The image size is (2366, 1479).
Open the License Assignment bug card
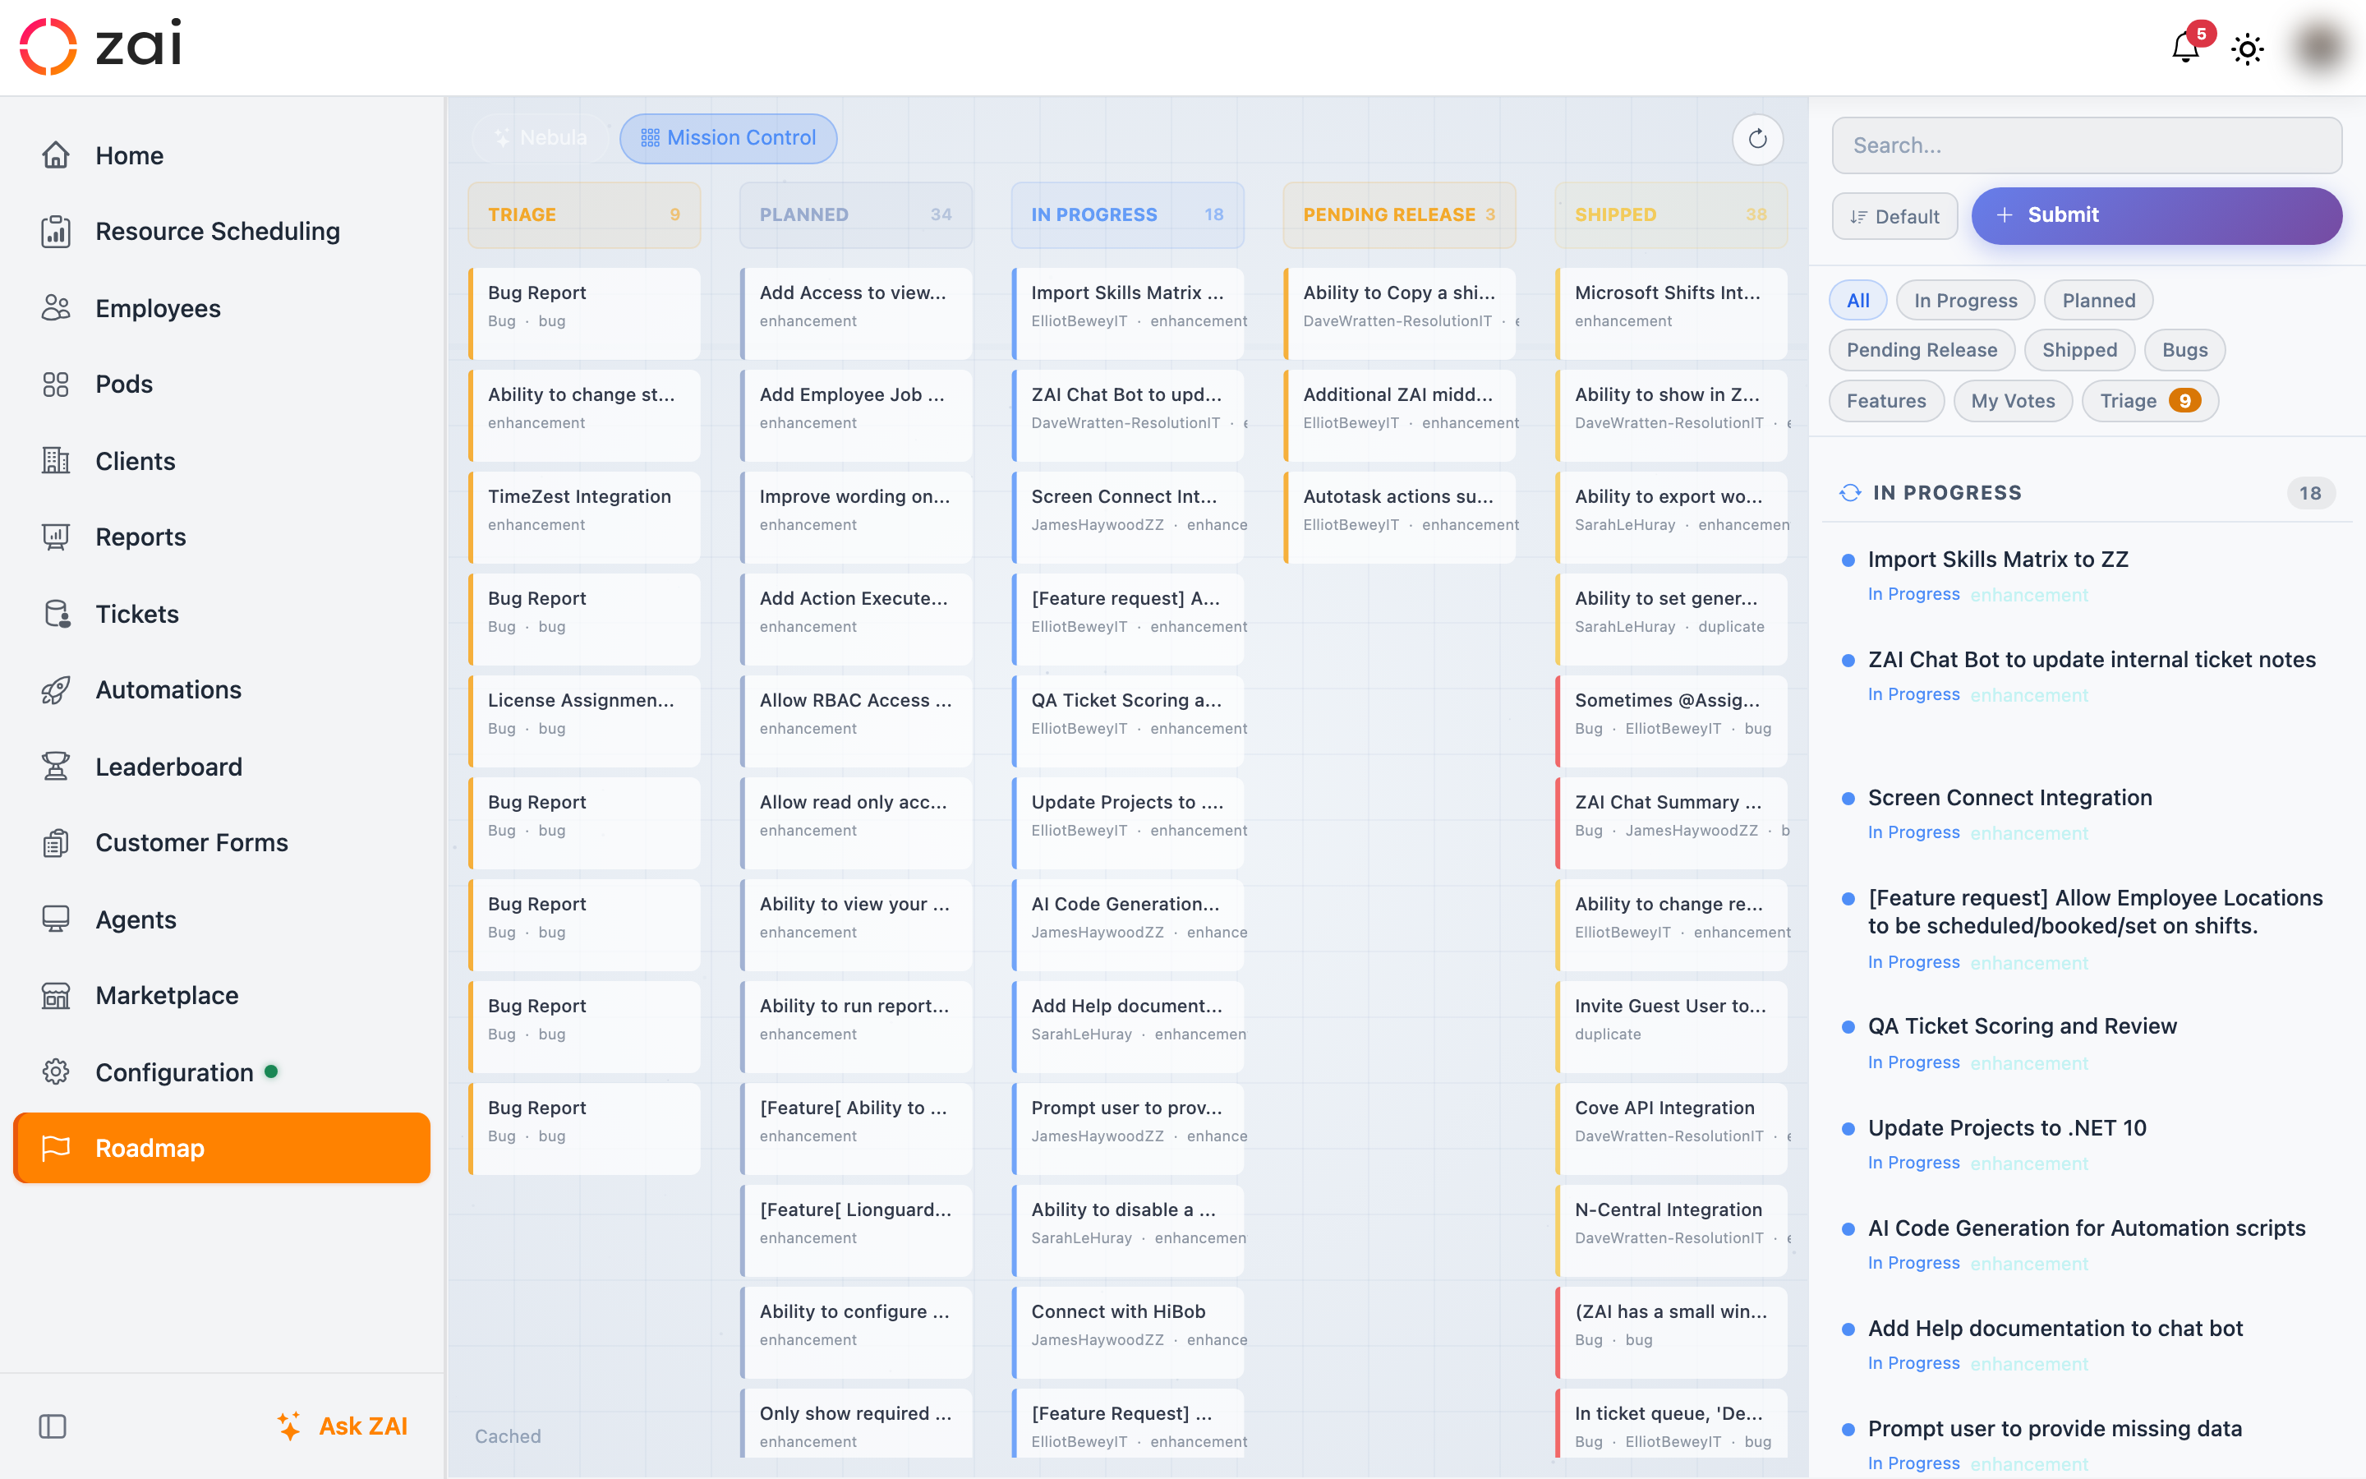point(585,721)
